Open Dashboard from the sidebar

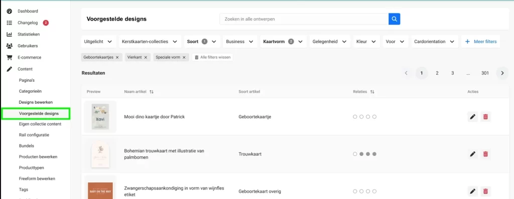28,11
